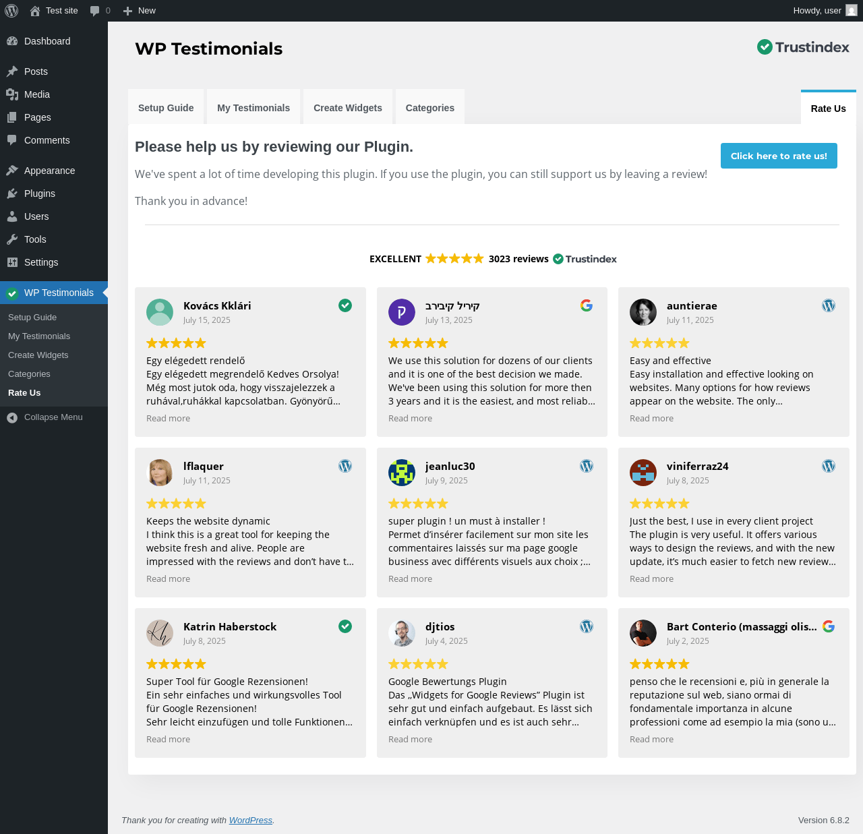Click lflaquer's profile photo
The image size is (863, 834).
(x=160, y=473)
